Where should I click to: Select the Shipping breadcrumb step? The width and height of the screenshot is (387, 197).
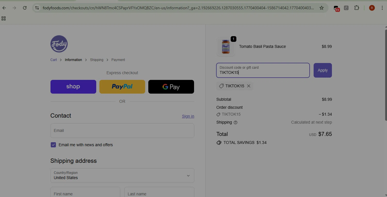(96, 60)
